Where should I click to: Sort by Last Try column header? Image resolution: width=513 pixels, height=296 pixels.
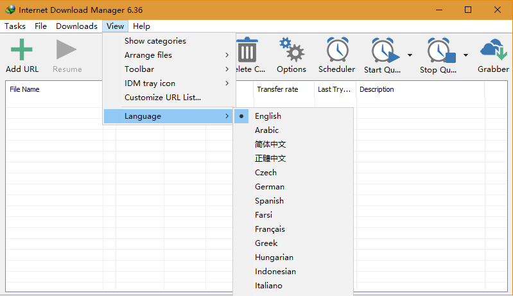coord(335,89)
